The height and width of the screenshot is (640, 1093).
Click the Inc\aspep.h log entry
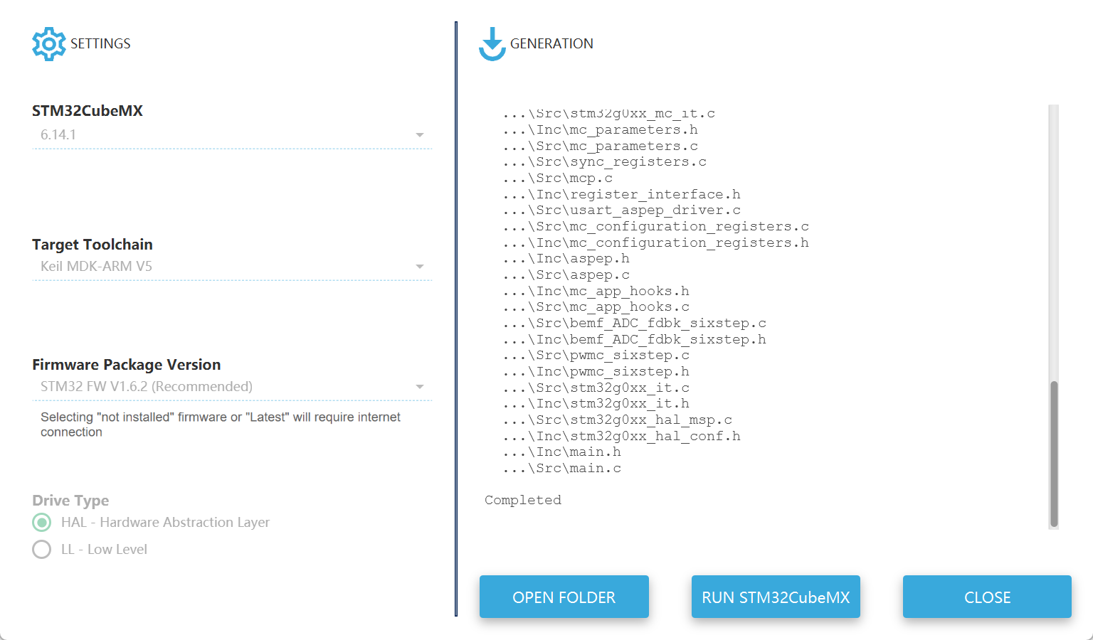[566, 259]
